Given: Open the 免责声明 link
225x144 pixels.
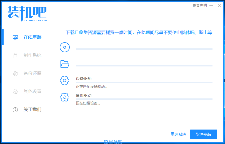Looking at the screenshot, I should [x=200, y=6].
